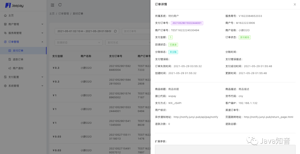300x154 pixels.
Task: Click the 支付成功 status tag
Action: (x=244, y=37)
